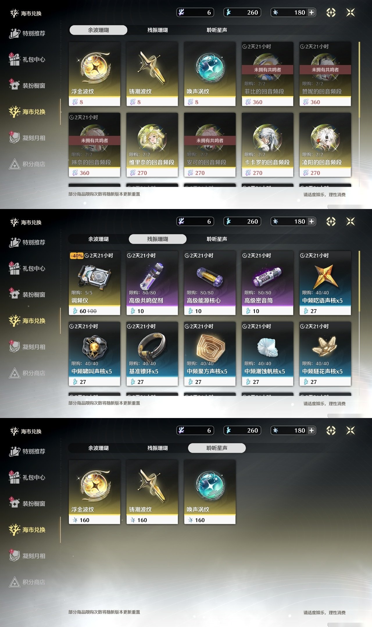
Task: Click the highlighted 余波珊瑚 tab
Action: (99, 30)
